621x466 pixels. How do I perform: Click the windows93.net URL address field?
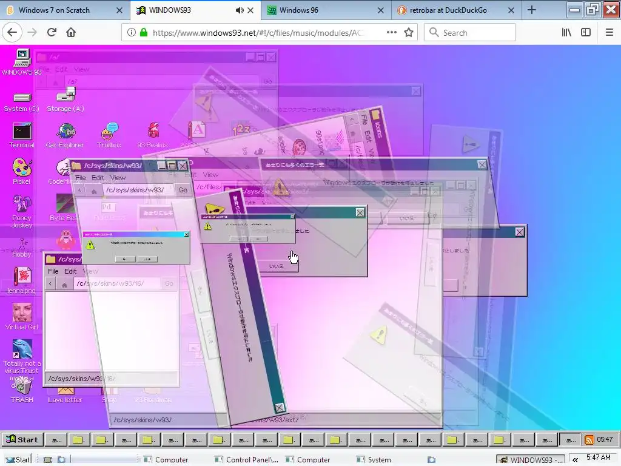(x=257, y=33)
